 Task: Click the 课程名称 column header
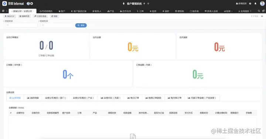(x=112, y=113)
